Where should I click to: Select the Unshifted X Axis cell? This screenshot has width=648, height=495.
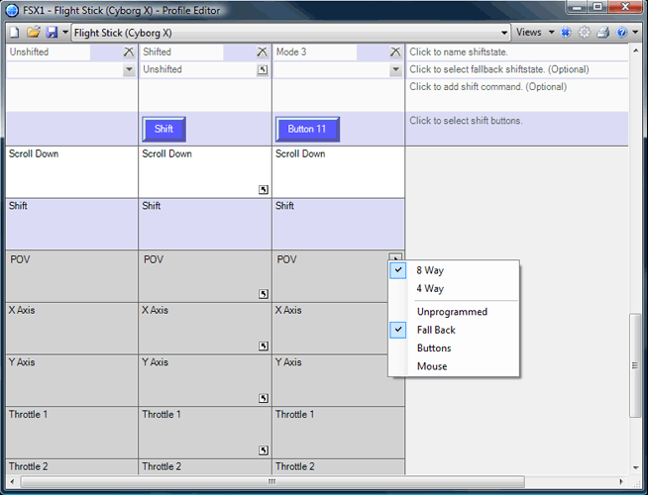72,329
